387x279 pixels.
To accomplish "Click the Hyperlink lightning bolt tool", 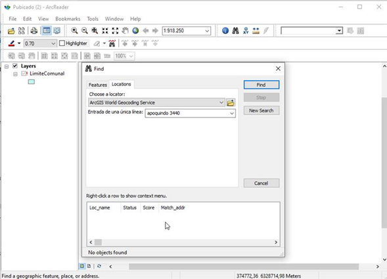I will (x=266, y=31).
